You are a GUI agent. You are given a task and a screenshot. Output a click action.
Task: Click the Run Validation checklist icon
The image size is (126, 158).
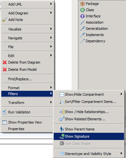[x=5, y=112]
